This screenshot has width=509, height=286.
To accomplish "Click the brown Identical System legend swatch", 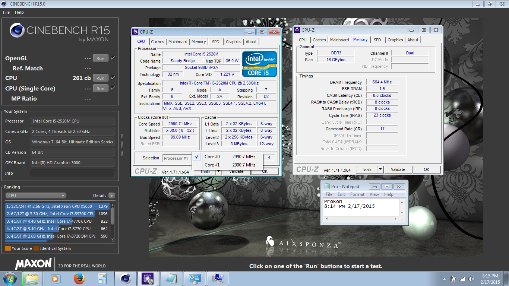I will tap(36, 248).
